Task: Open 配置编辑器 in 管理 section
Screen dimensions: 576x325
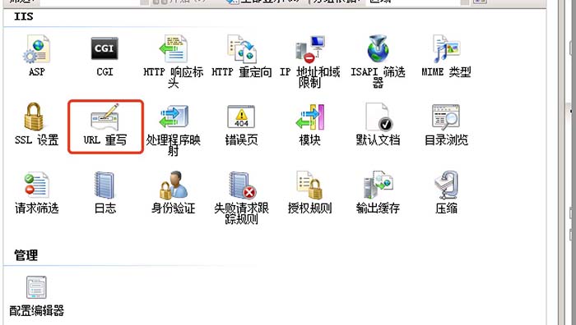Action: click(36, 287)
